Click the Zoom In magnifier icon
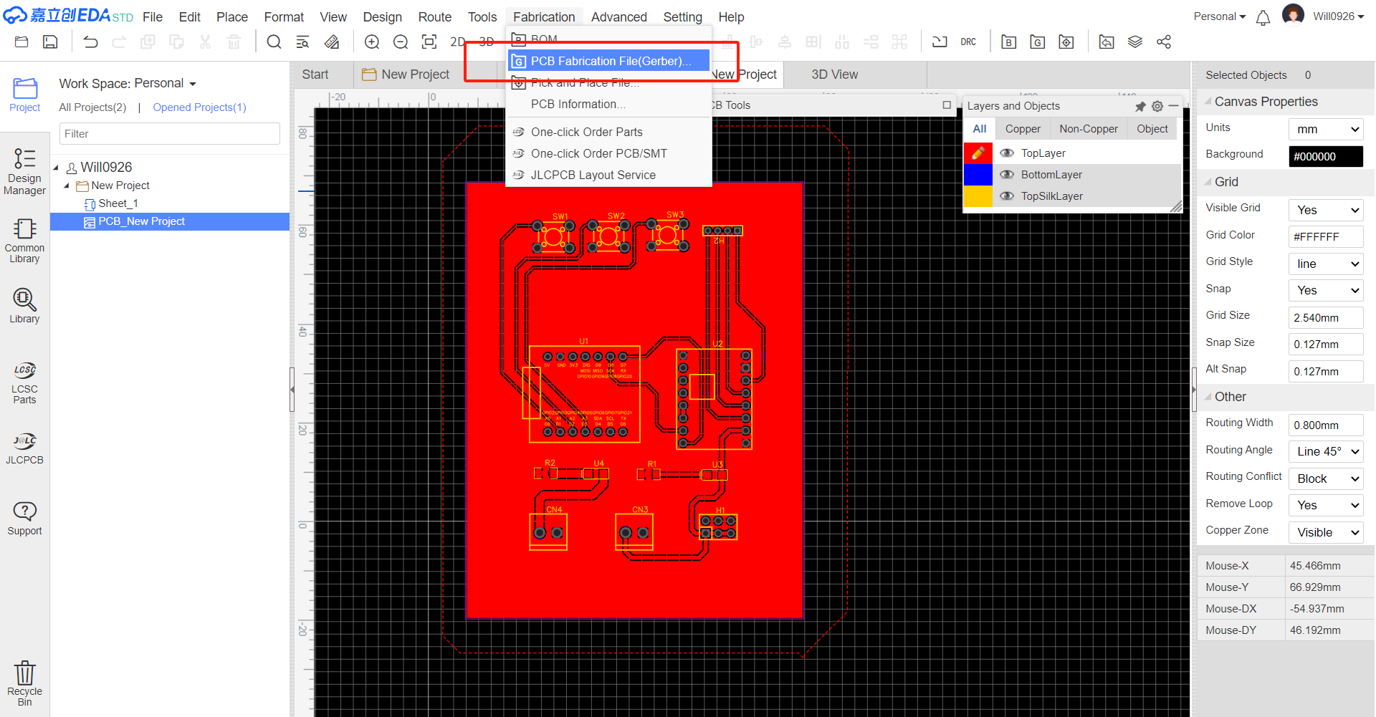The height and width of the screenshot is (717, 1376). 372,42
